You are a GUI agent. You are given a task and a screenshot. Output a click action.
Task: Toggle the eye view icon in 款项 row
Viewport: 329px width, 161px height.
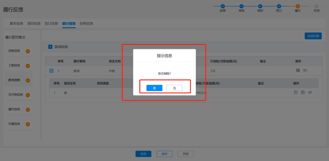[305, 70]
